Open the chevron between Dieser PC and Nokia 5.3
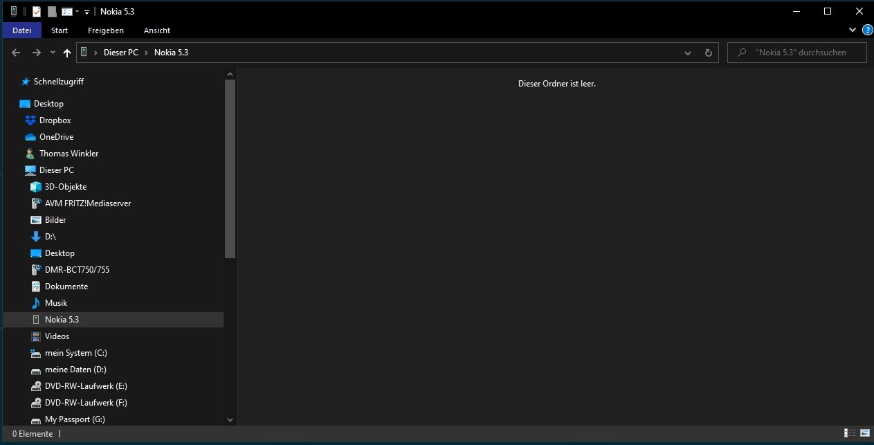Image resolution: width=874 pixels, height=445 pixels. click(x=147, y=53)
